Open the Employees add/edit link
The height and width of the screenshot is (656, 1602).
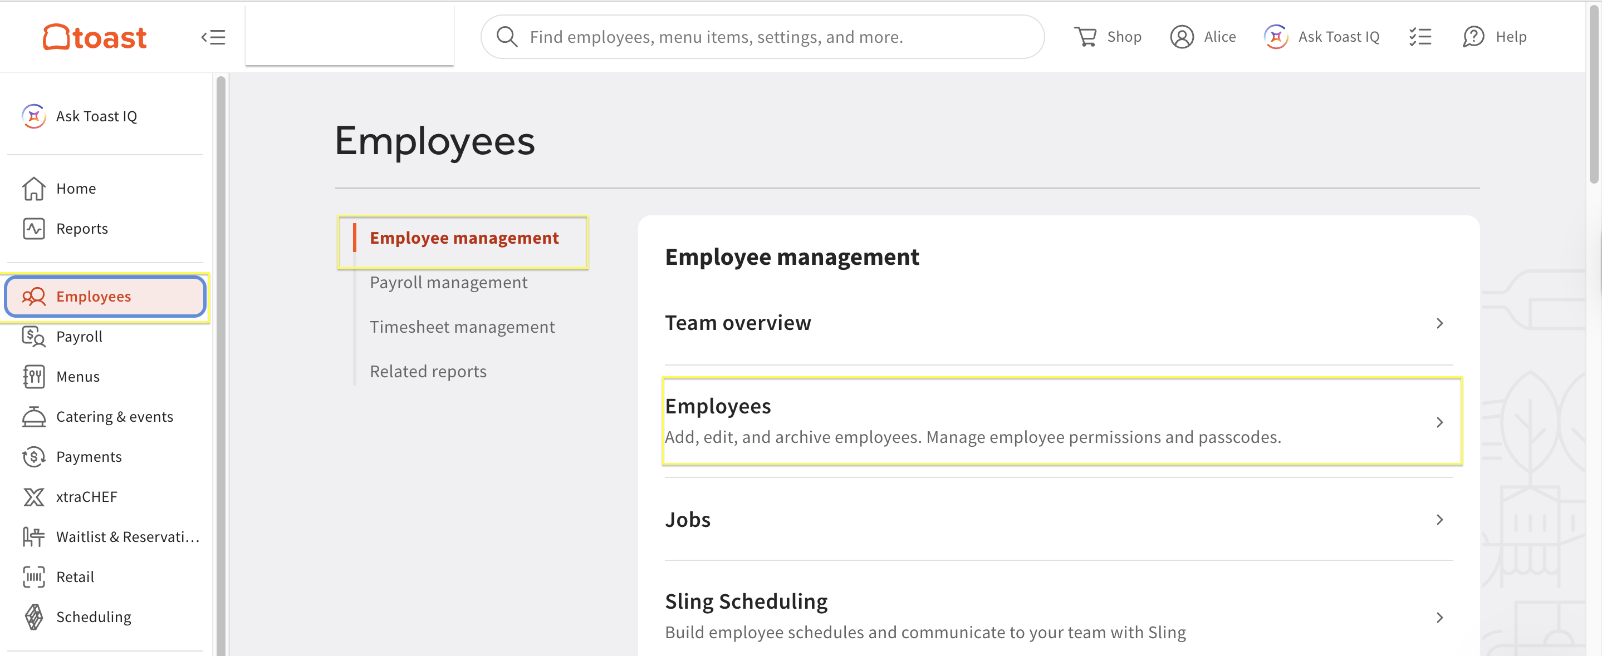coord(718,406)
